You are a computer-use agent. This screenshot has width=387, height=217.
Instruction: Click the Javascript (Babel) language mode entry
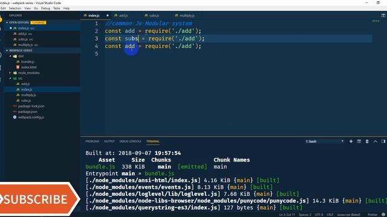[348, 215]
